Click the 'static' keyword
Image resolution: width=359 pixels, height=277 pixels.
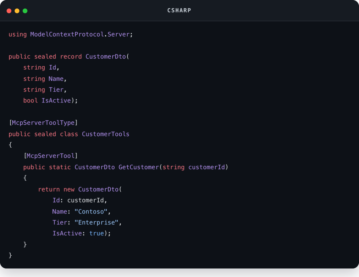(x=60, y=167)
